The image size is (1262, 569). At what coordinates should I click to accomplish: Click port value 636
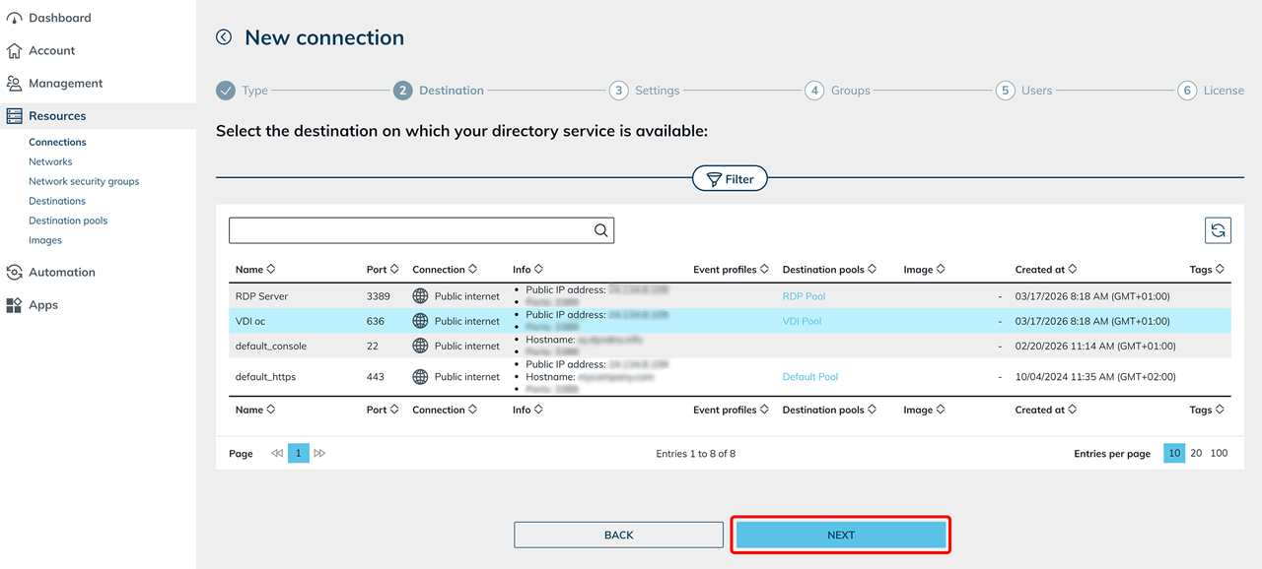coord(376,321)
